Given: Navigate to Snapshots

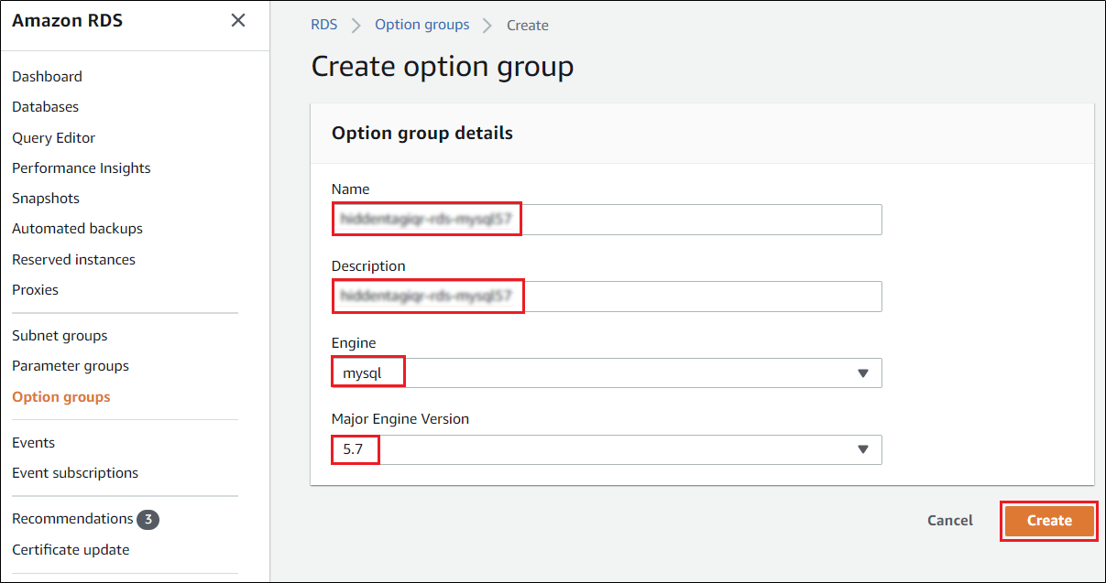Looking at the screenshot, I should 46,199.
